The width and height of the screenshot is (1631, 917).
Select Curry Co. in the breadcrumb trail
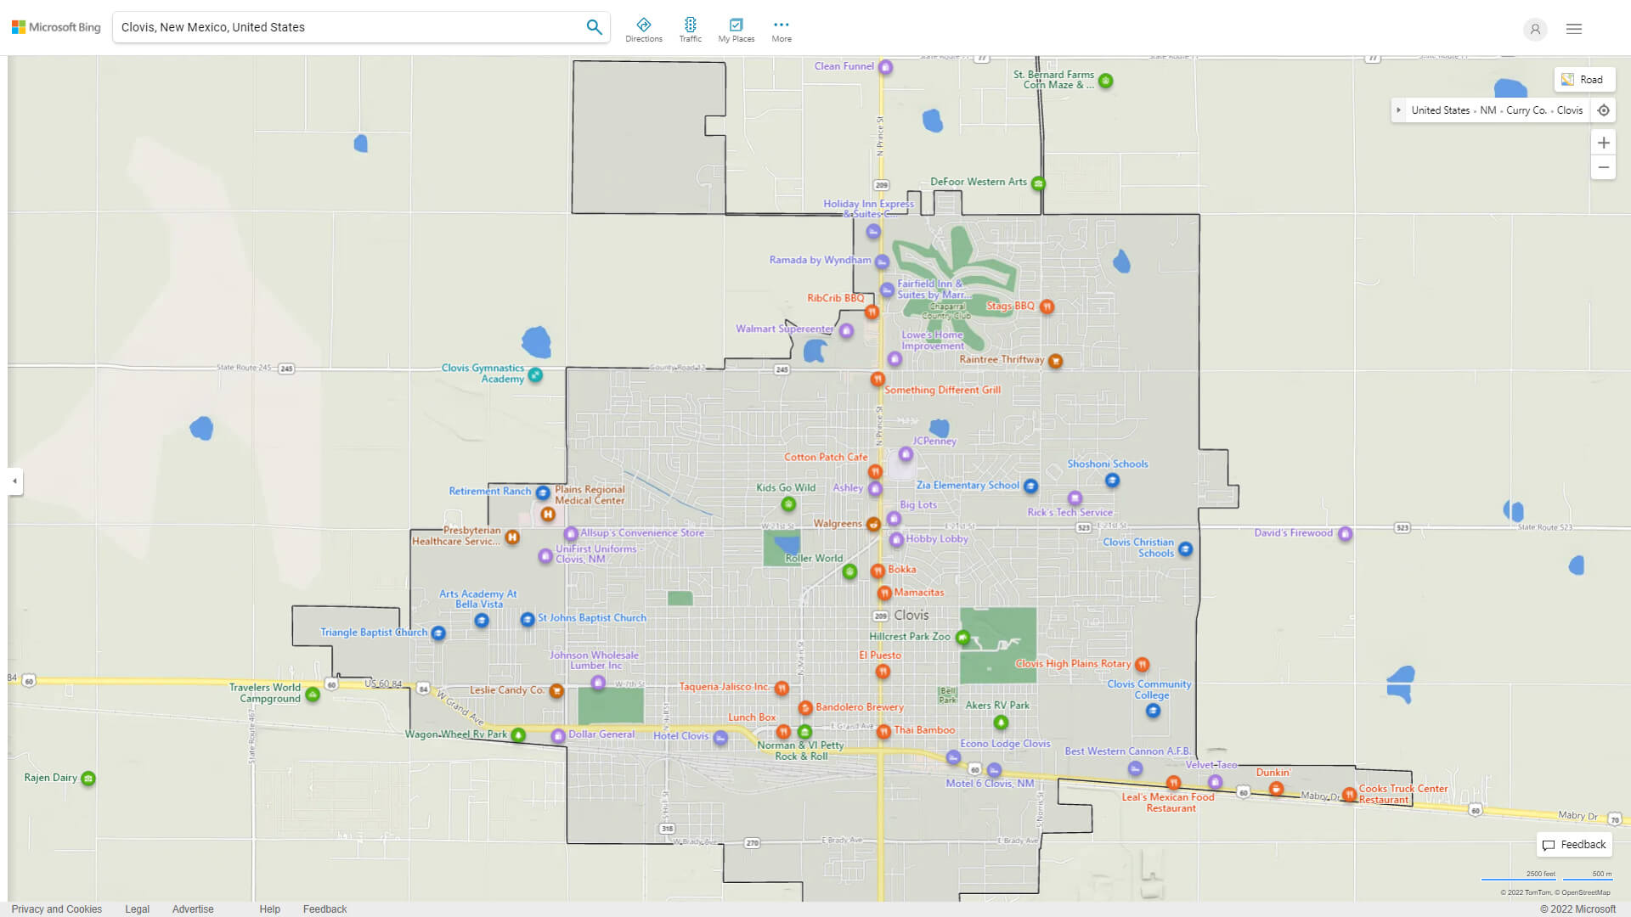[x=1527, y=110]
